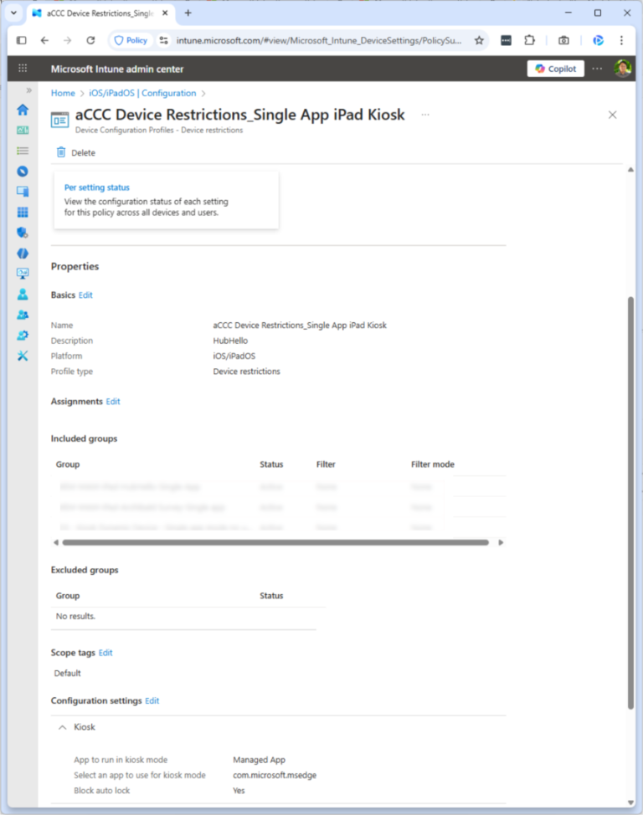Image resolution: width=643 pixels, height=815 pixels.
Task: Open a new browser tab
Action: (x=188, y=13)
